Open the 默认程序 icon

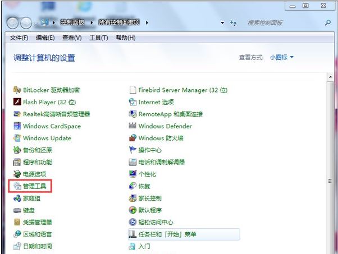pos(133,210)
